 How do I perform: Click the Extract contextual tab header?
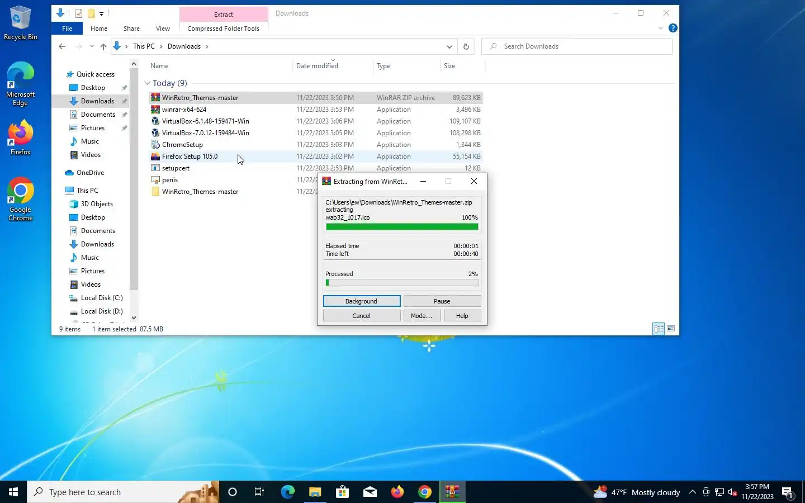click(224, 14)
